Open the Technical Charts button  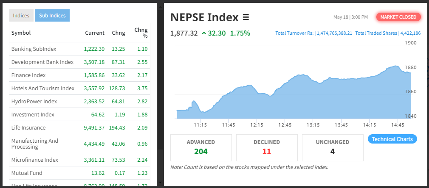[x=392, y=139]
